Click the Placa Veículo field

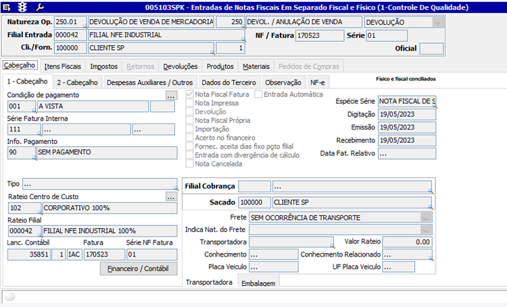(274, 267)
